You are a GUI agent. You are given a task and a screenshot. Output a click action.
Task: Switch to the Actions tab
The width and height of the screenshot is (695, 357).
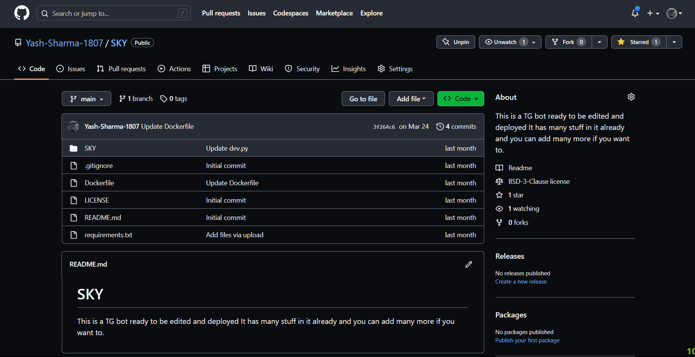(174, 69)
